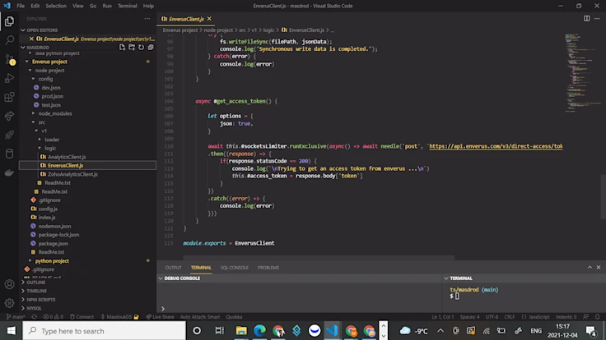Open editor more actions ellipsis
This screenshot has width=606, height=340.
tap(597, 19)
